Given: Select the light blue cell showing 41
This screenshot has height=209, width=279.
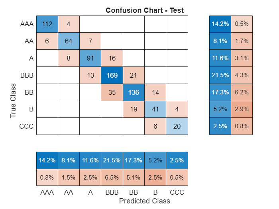Looking at the screenshot, I should click(155, 109).
